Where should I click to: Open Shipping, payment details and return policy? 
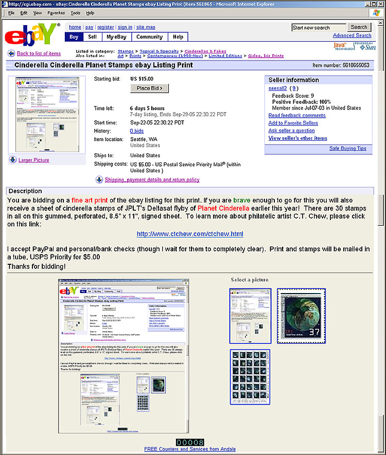tap(152, 179)
